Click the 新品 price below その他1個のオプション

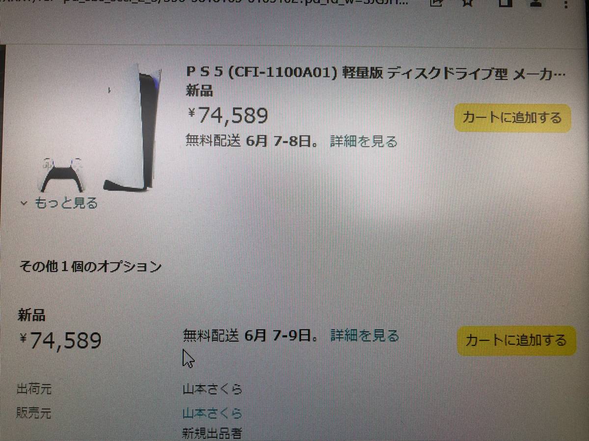pyautogui.click(x=60, y=340)
